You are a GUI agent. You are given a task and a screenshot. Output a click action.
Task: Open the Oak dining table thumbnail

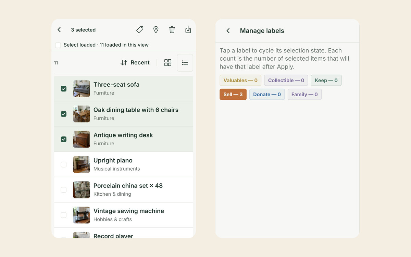pyautogui.click(x=82, y=114)
